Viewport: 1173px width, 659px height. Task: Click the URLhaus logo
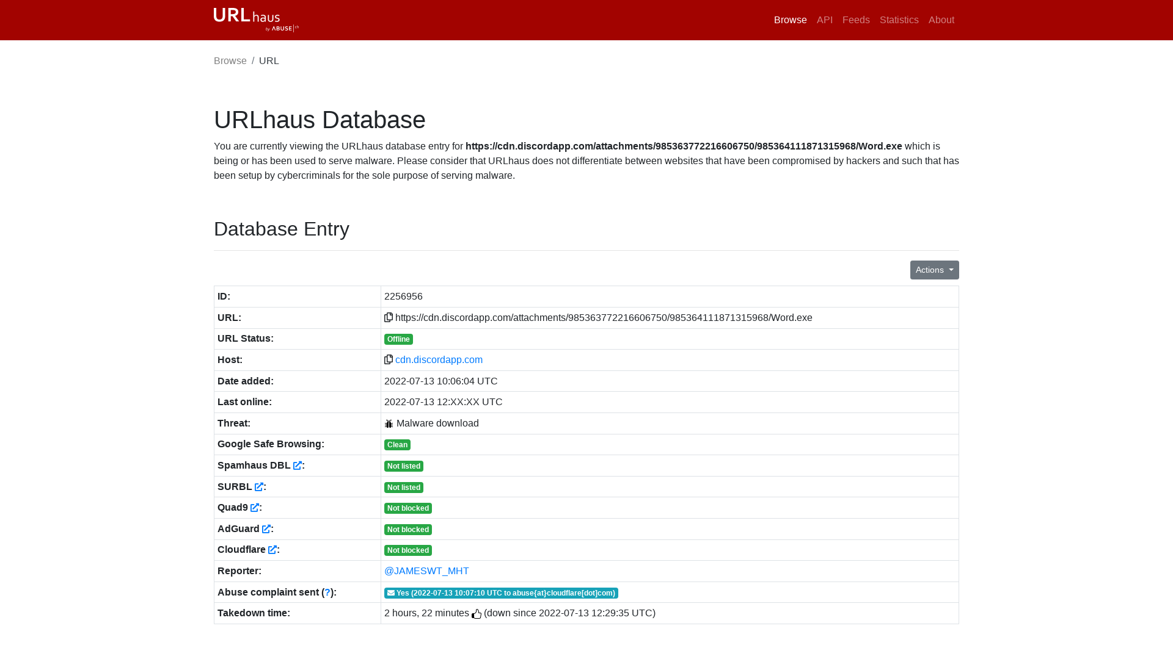tap(256, 20)
